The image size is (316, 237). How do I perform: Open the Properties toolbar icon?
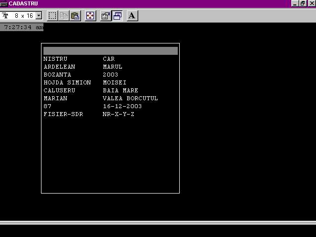click(x=105, y=16)
